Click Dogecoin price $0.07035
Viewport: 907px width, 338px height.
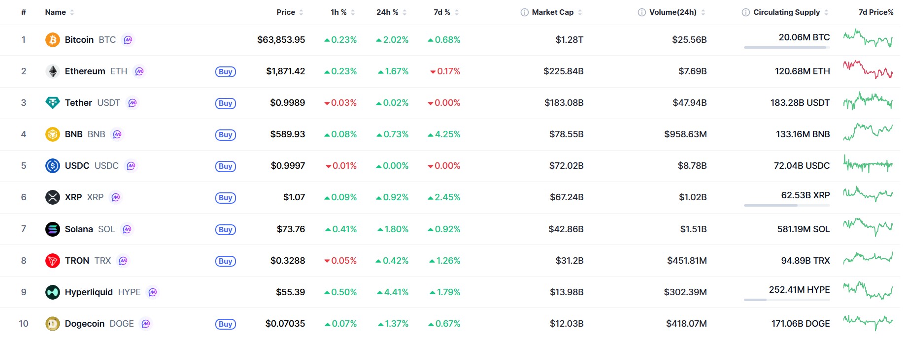coord(285,324)
